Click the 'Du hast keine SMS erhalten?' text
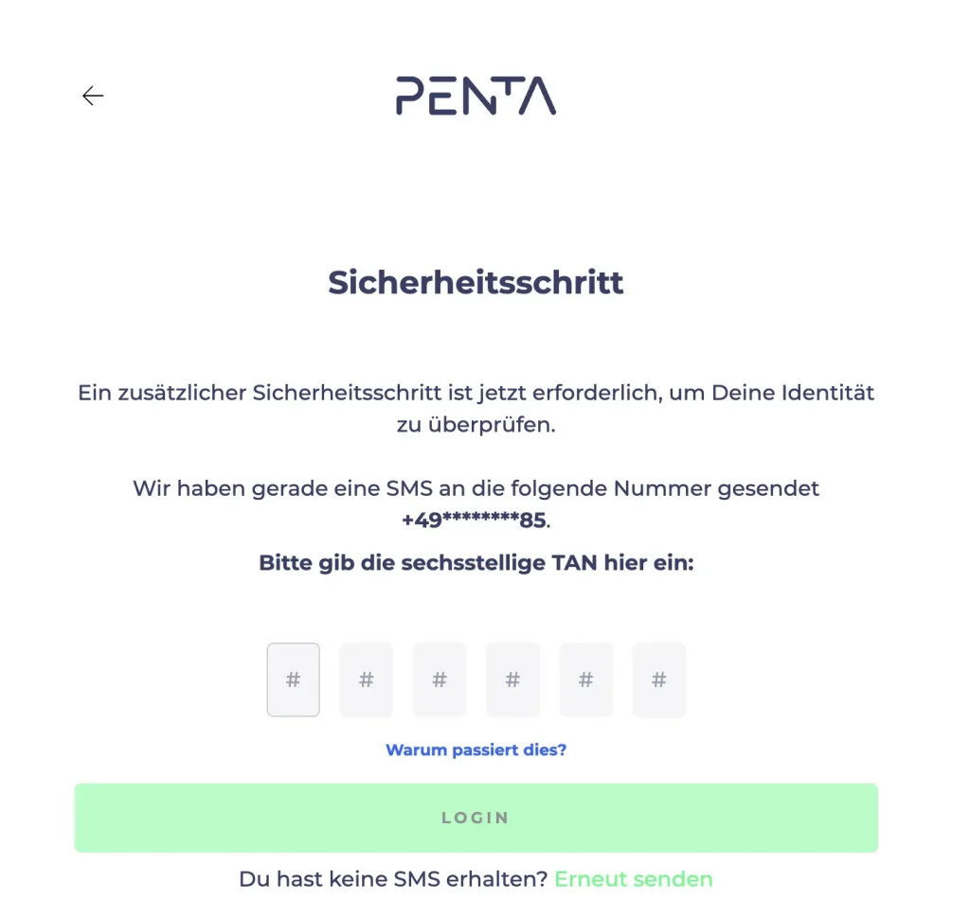 click(393, 879)
